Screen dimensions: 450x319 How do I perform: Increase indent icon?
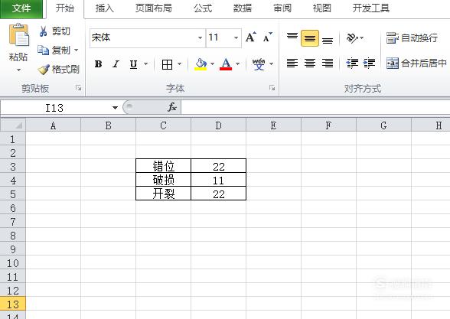[x=369, y=63]
